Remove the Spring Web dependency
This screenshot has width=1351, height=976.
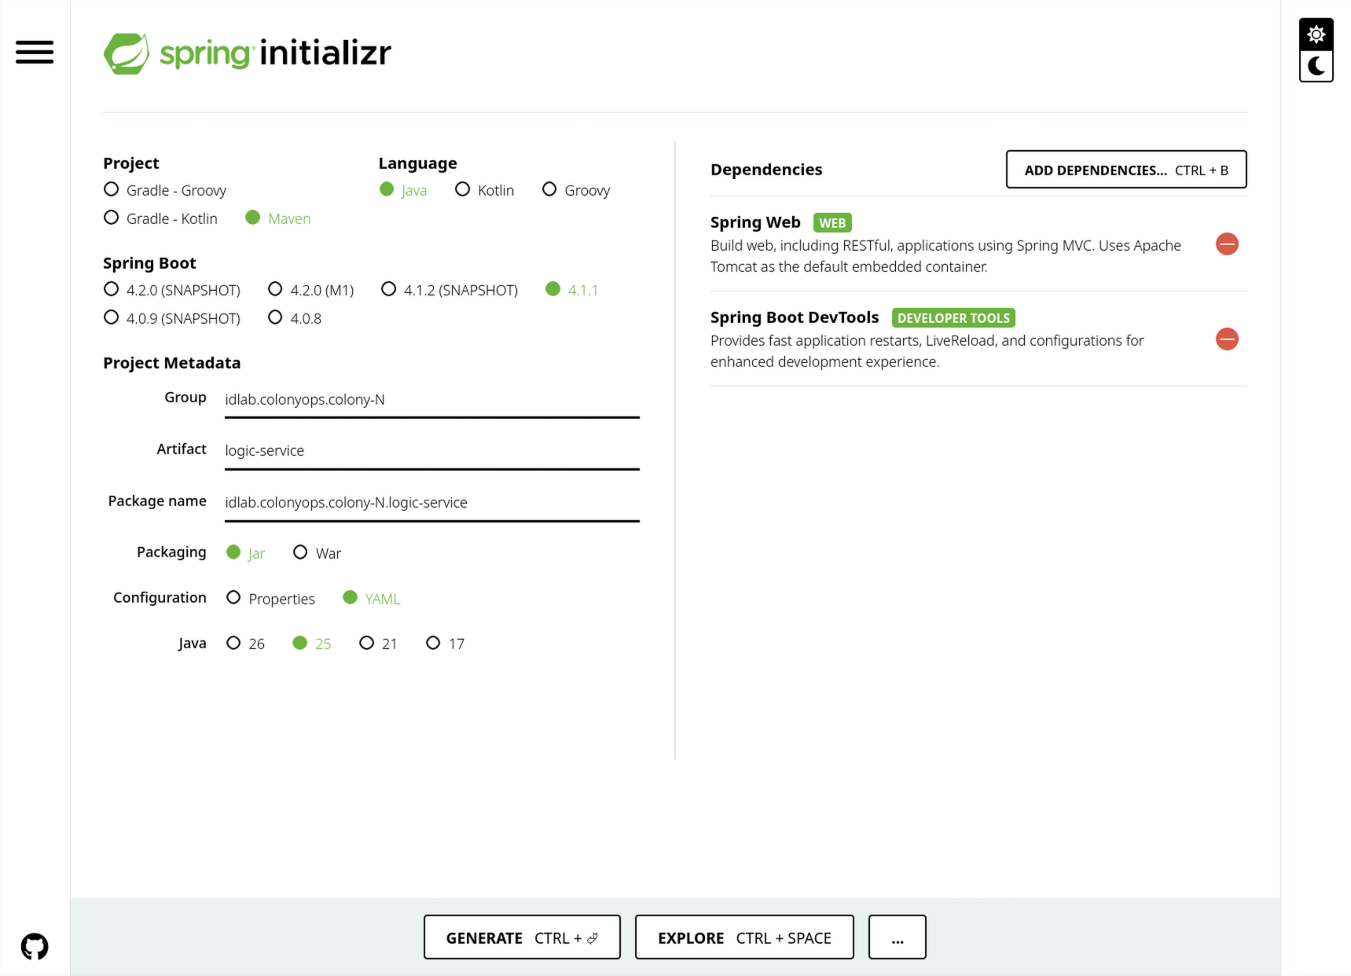pyautogui.click(x=1227, y=244)
